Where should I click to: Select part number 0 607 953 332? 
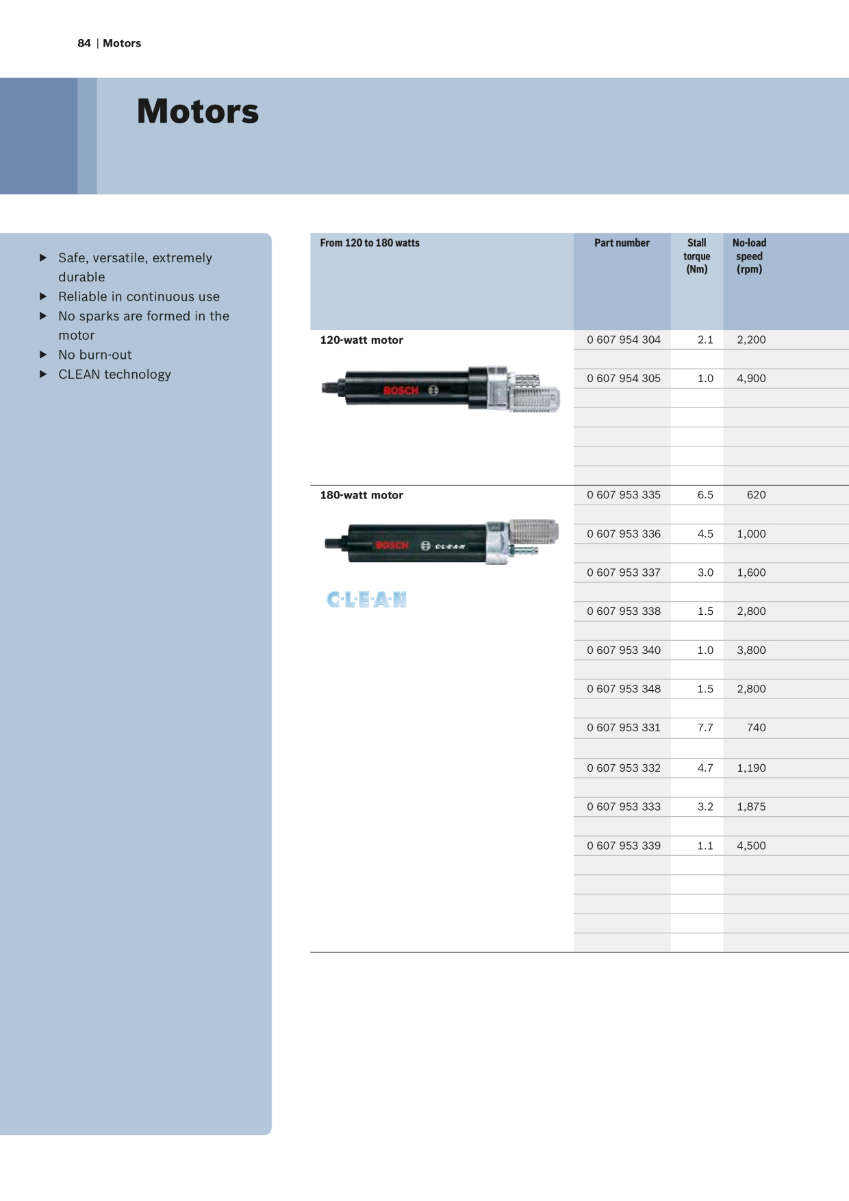pos(624,768)
